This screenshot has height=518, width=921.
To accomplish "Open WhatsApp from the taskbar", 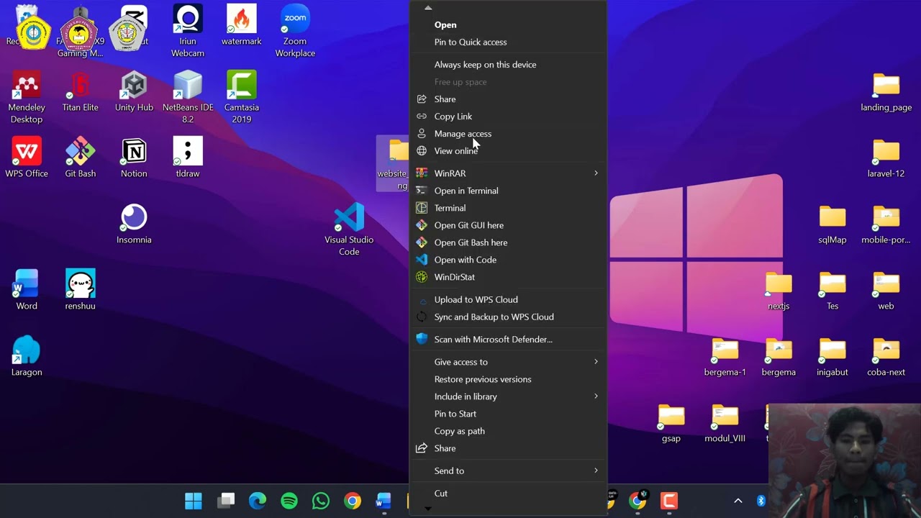I will click(x=321, y=501).
